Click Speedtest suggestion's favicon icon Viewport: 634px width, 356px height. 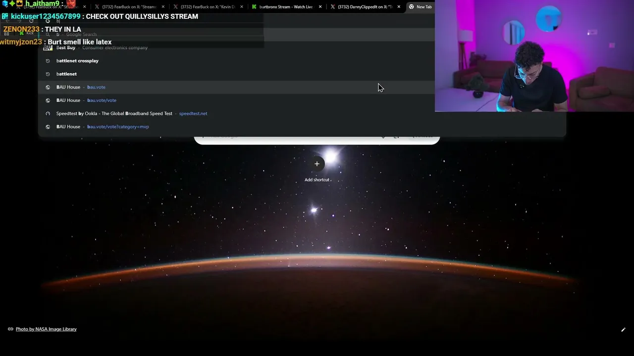pos(48,113)
